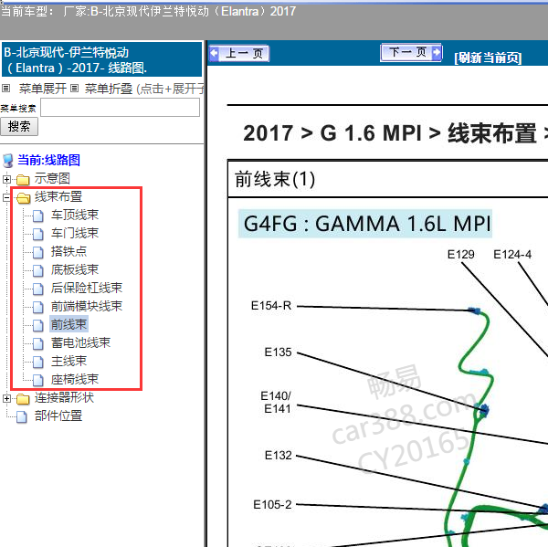Refresh page via 刷新当前页 link
548x547 pixels.
pyautogui.click(x=488, y=58)
